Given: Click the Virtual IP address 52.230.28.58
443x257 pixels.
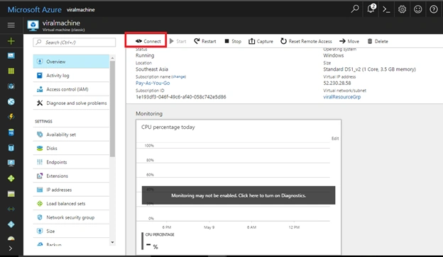Looking at the screenshot, I should [x=337, y=83].
